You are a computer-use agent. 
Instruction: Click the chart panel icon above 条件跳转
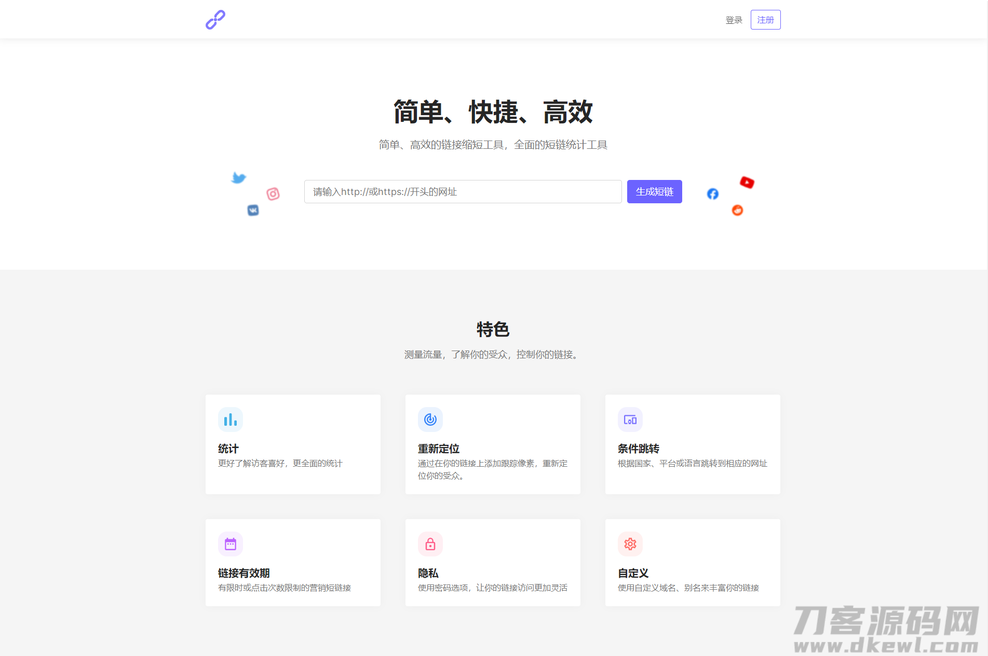point(630,419)
